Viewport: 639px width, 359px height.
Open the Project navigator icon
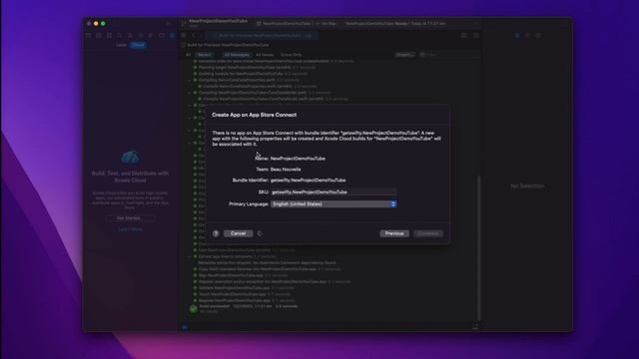click(x=88, y=36)
